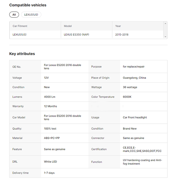Click the Key attributes heading
This screenshot has width=181, height=181.
tap(22, 54)
